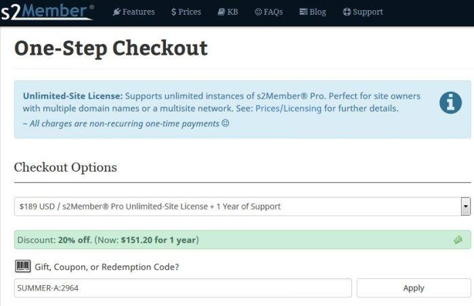474x306 pixels.
Task: Open the license option dropdown
Action: (x=242, y=207)
